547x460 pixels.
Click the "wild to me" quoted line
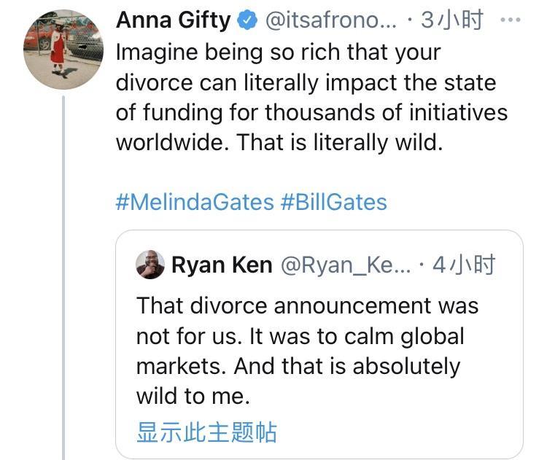coord(193,396)
